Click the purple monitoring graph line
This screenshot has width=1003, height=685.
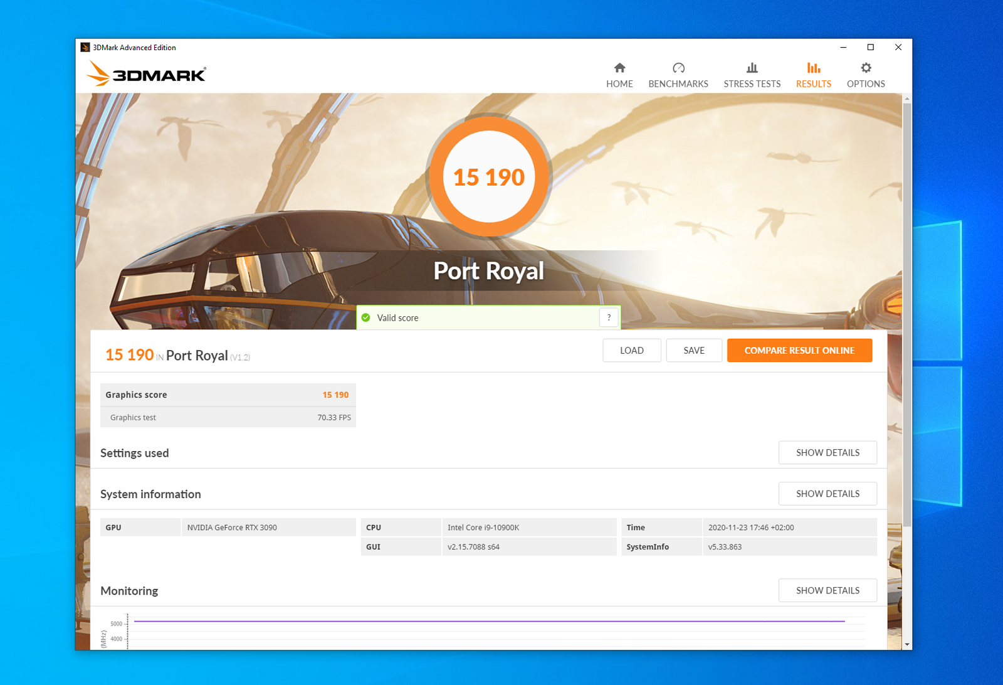pyautogui.click(x=489, y=621)
